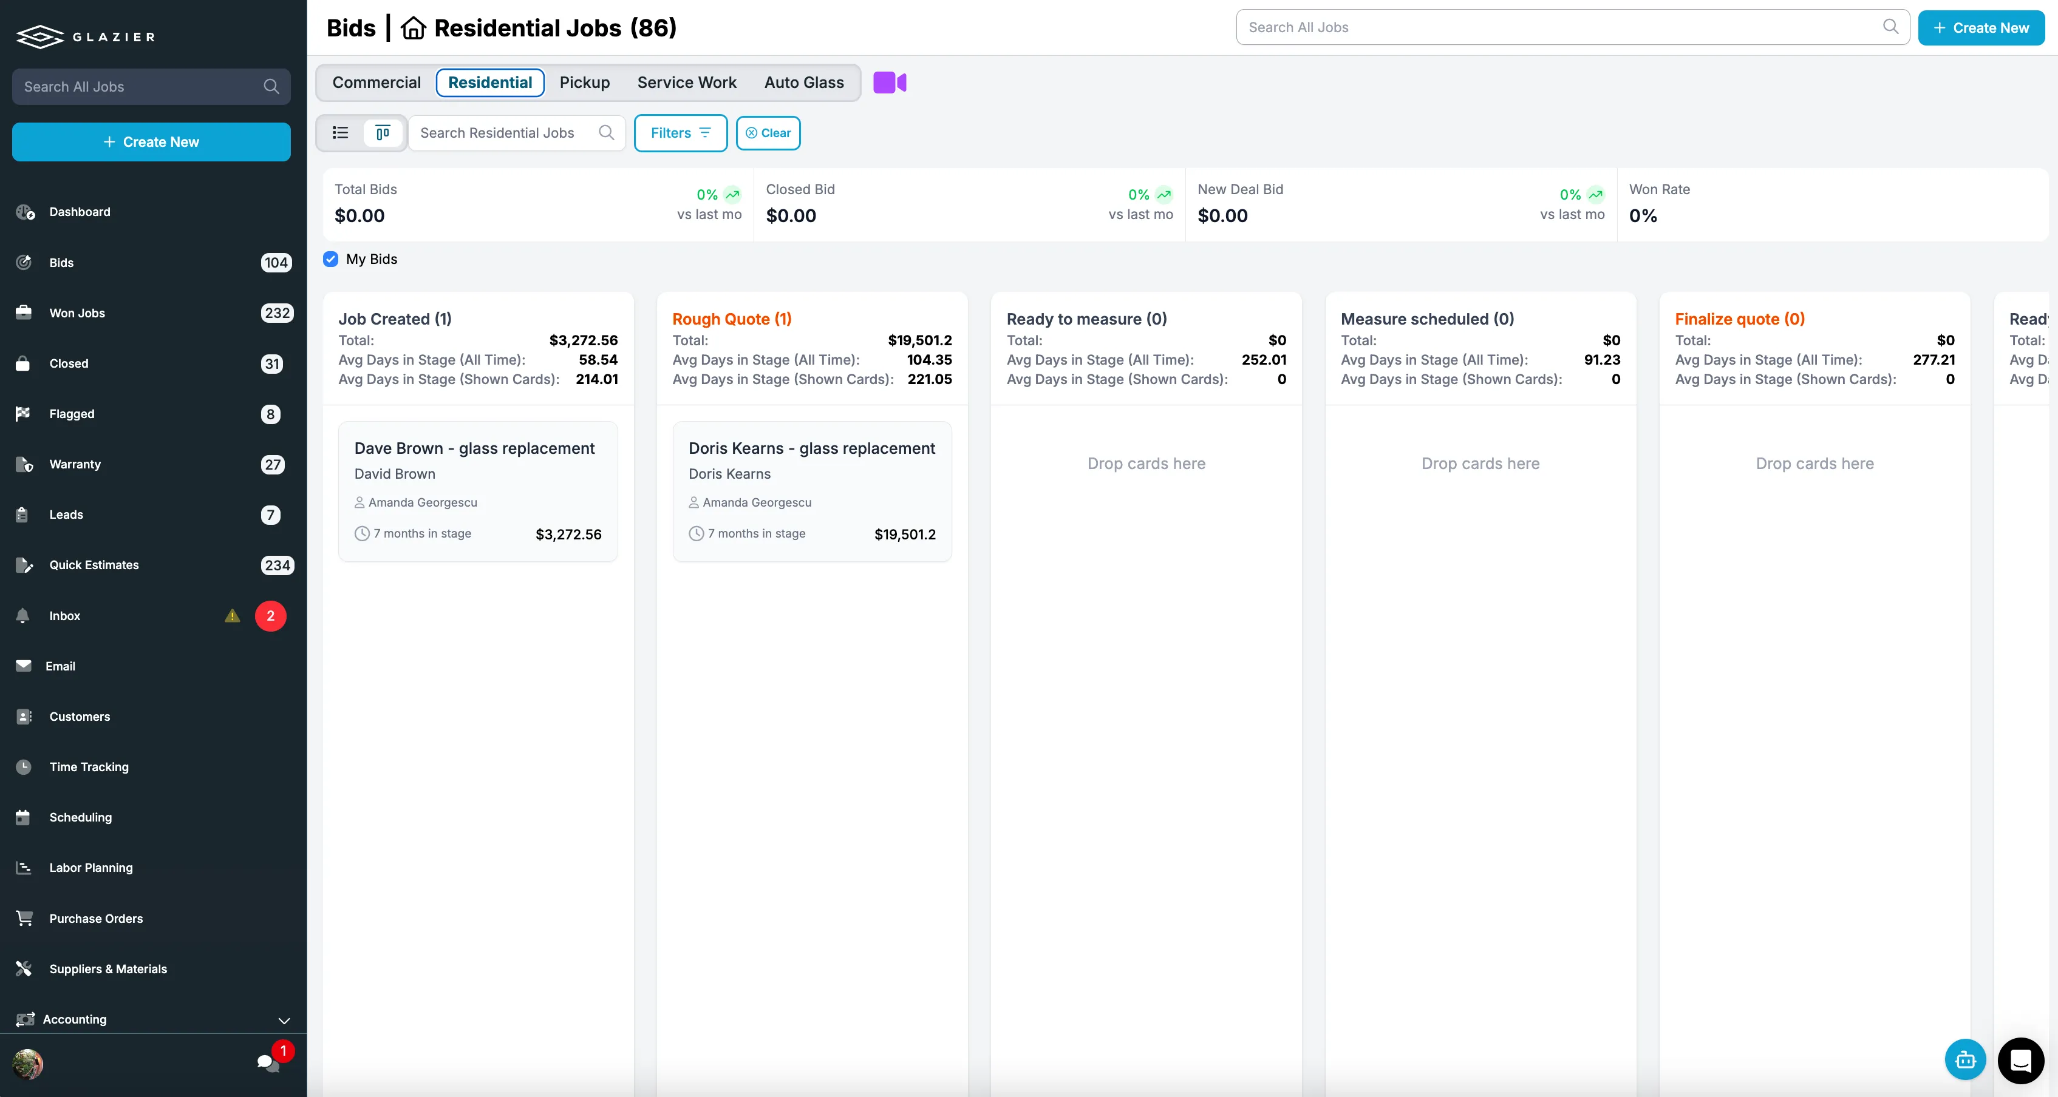Switch to the Service Work tab
The height and width of the screenshot is (1097, 2058).
coord(687,83)
